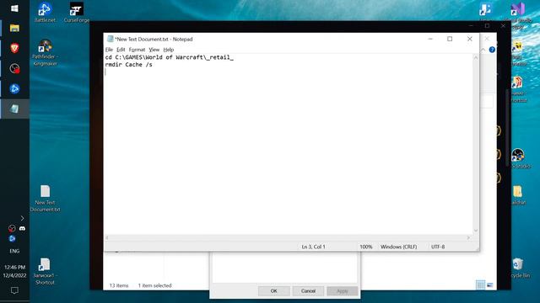This screenshot has width=540, height=303.
Task: Click the 'cd C:\GAMES\World of Warcraft' line
Action: (169, 57)
